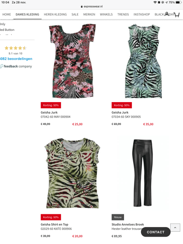Click the CONTACT button
This screenshot has height=244, width=183.
click(156, 232)
